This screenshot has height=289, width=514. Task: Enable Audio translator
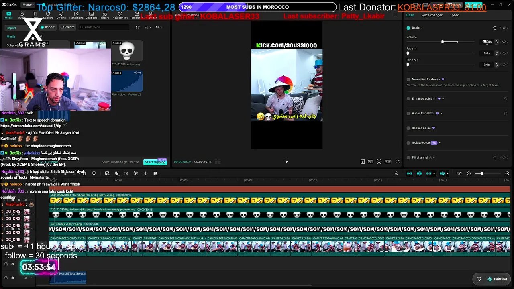coord(408,113)
